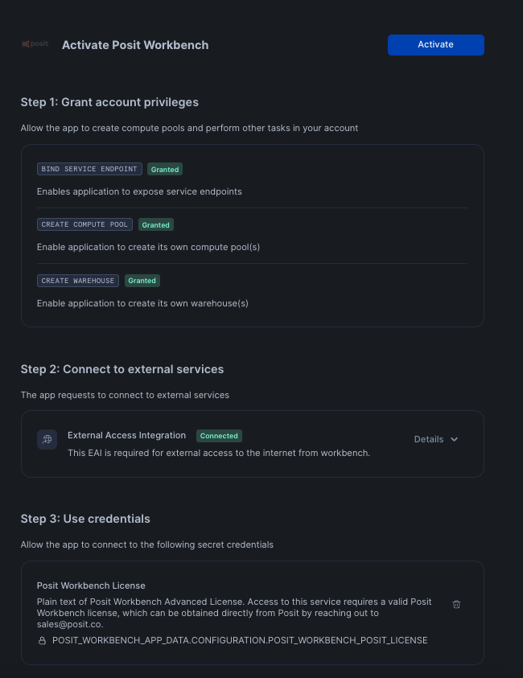523x678 pixels.
Task: Click Granted badge for BIND SERVICE ENDPOINT
Action: tap(165, 170)
